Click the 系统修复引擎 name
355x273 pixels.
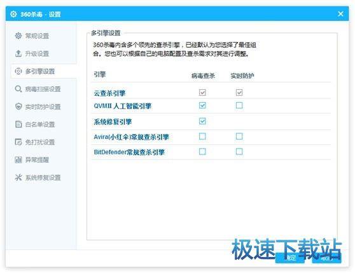113,122
